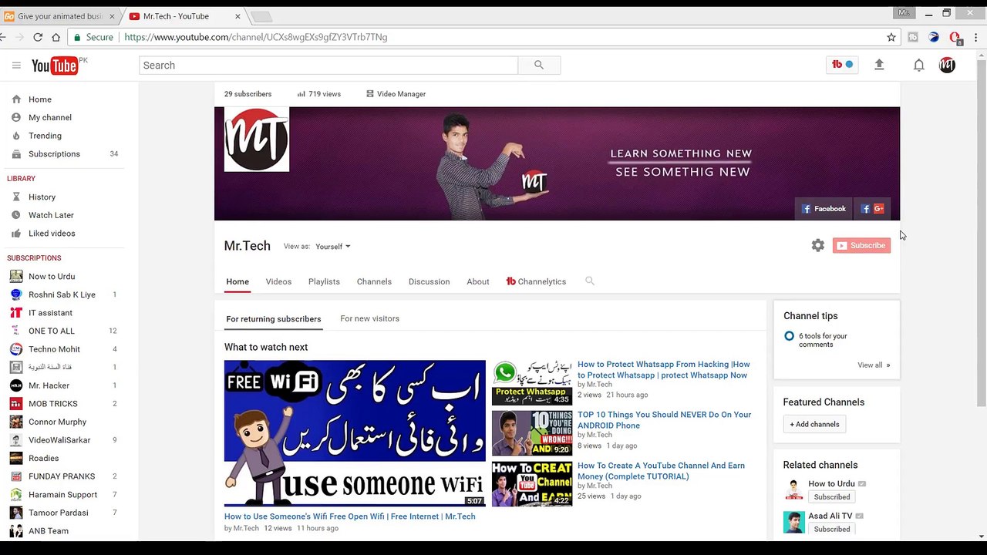Open the Channelytics tab
Viewport: 987px width, 555px height.
click(x=536, y=281)
